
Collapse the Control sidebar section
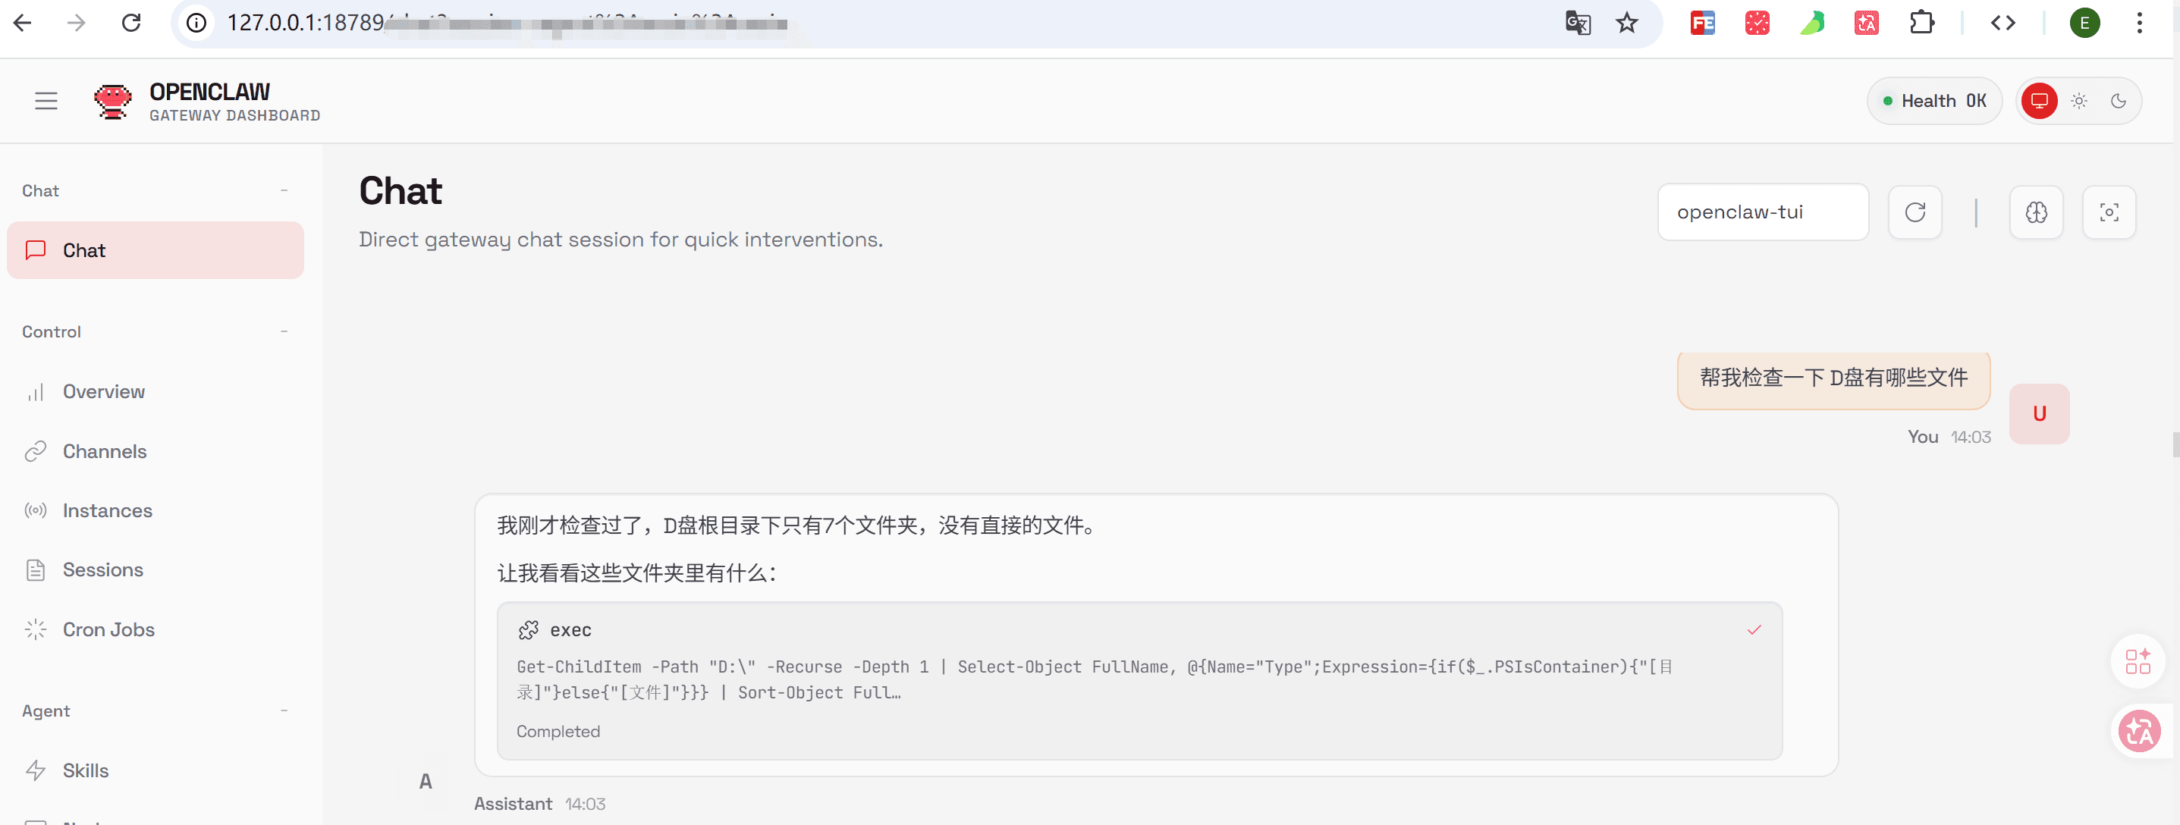tap(284, 331)
